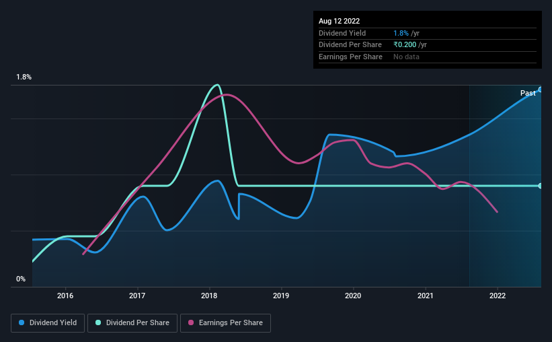The image size is (552, 342).
Task: Hide the Earnings Per Share legend series
Action: 226,323
